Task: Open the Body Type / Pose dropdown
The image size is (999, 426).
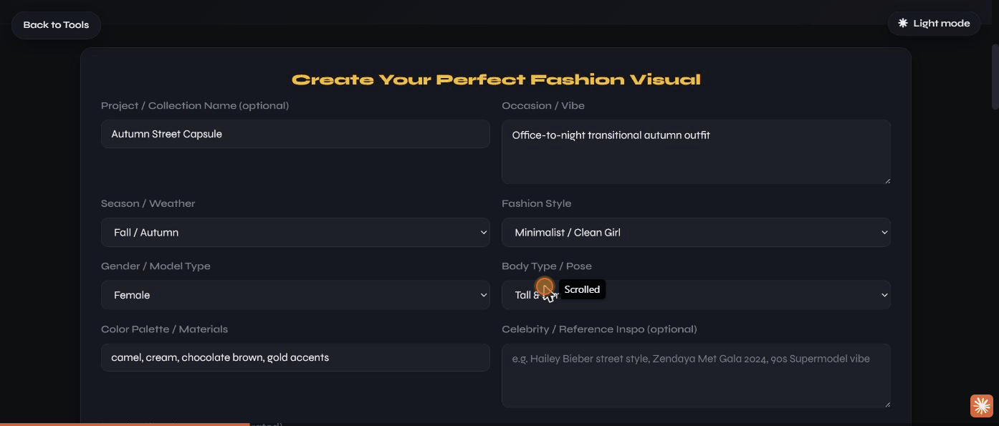Action: (696, 295)
